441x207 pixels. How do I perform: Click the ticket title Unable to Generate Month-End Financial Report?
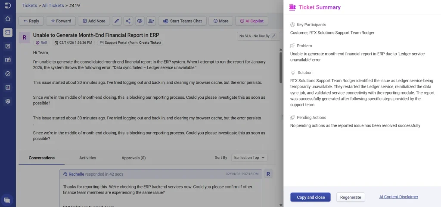[96, 35]
